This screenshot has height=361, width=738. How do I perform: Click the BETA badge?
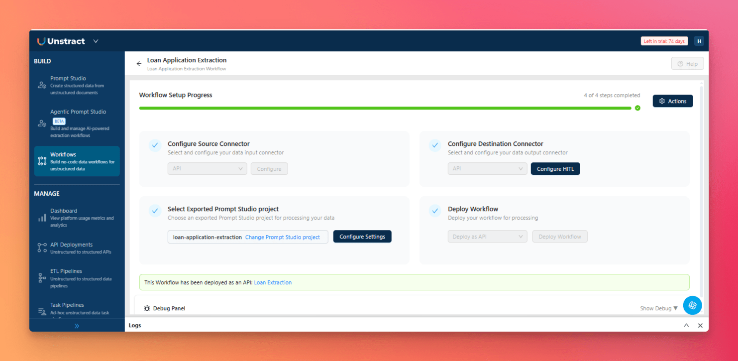tap(59, 121)
